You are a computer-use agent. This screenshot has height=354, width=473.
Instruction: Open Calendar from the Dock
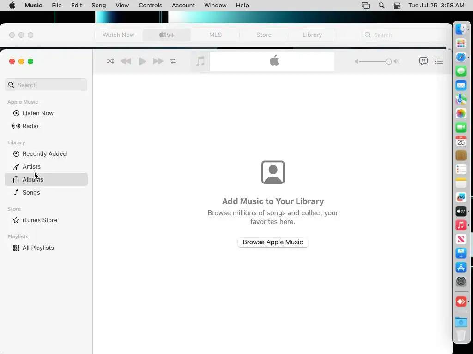pyautogui.click(x=461, y=141)
